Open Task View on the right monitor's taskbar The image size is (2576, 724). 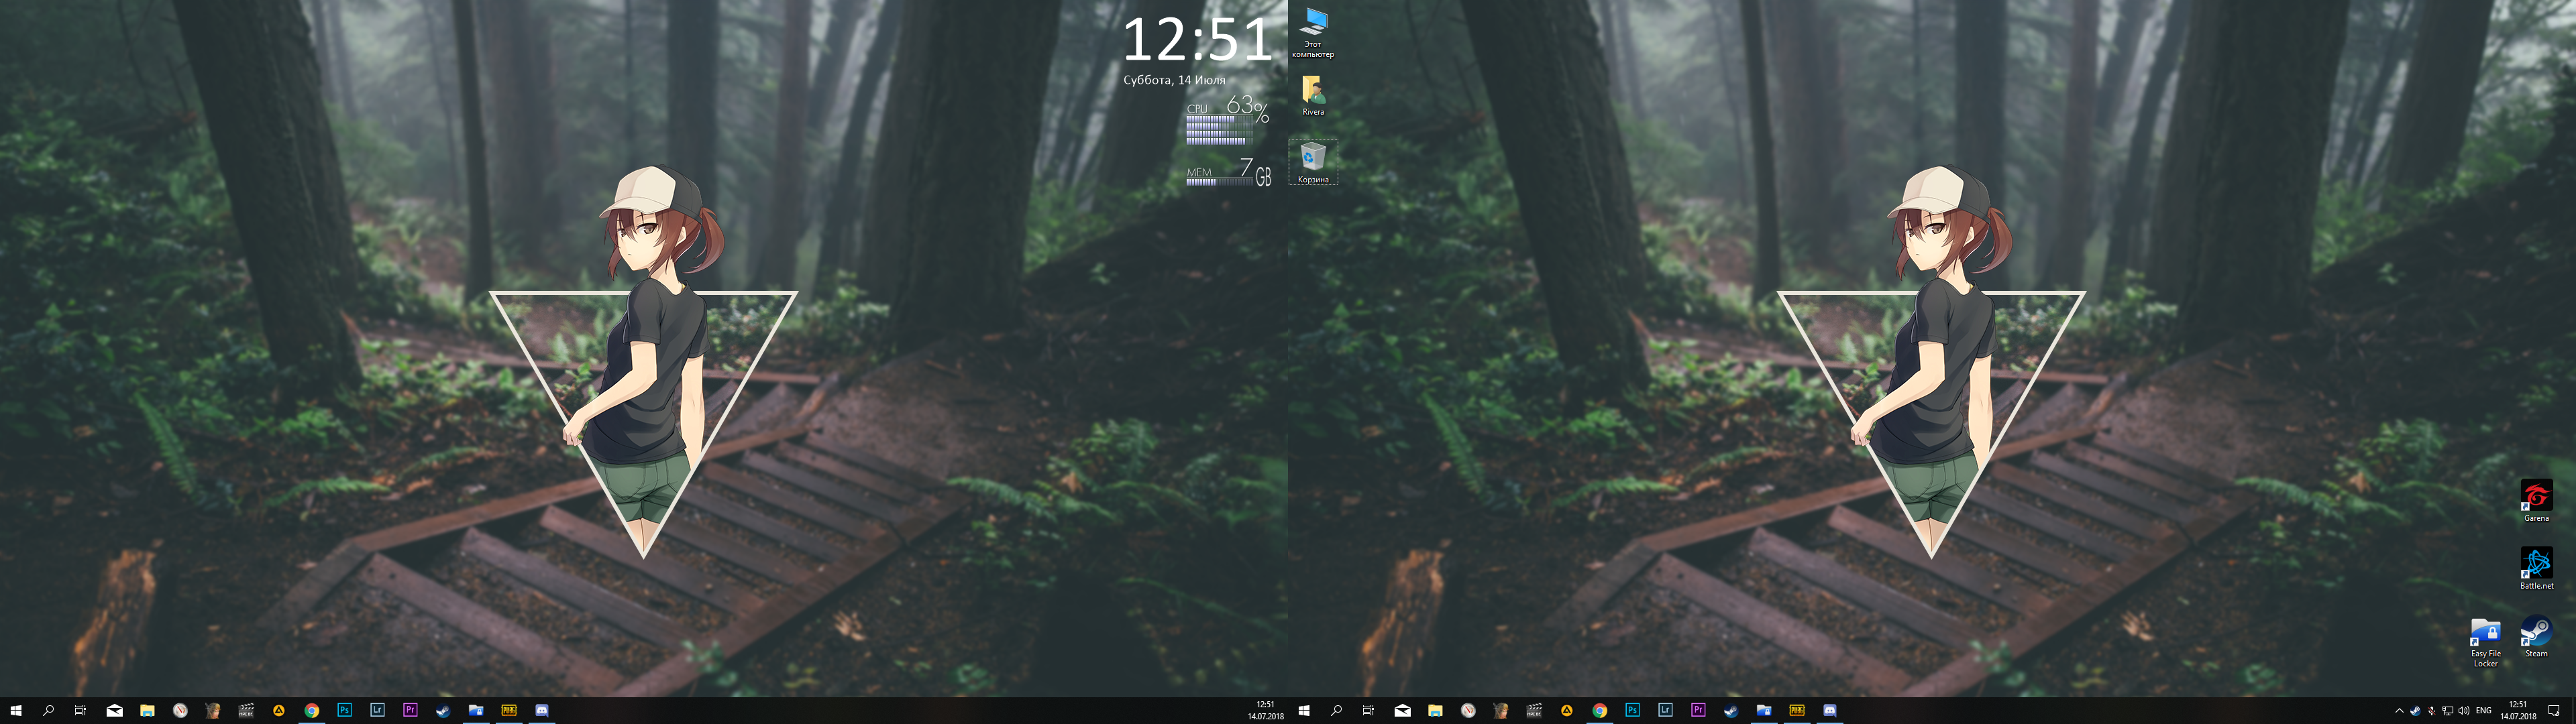point(1368,711)
